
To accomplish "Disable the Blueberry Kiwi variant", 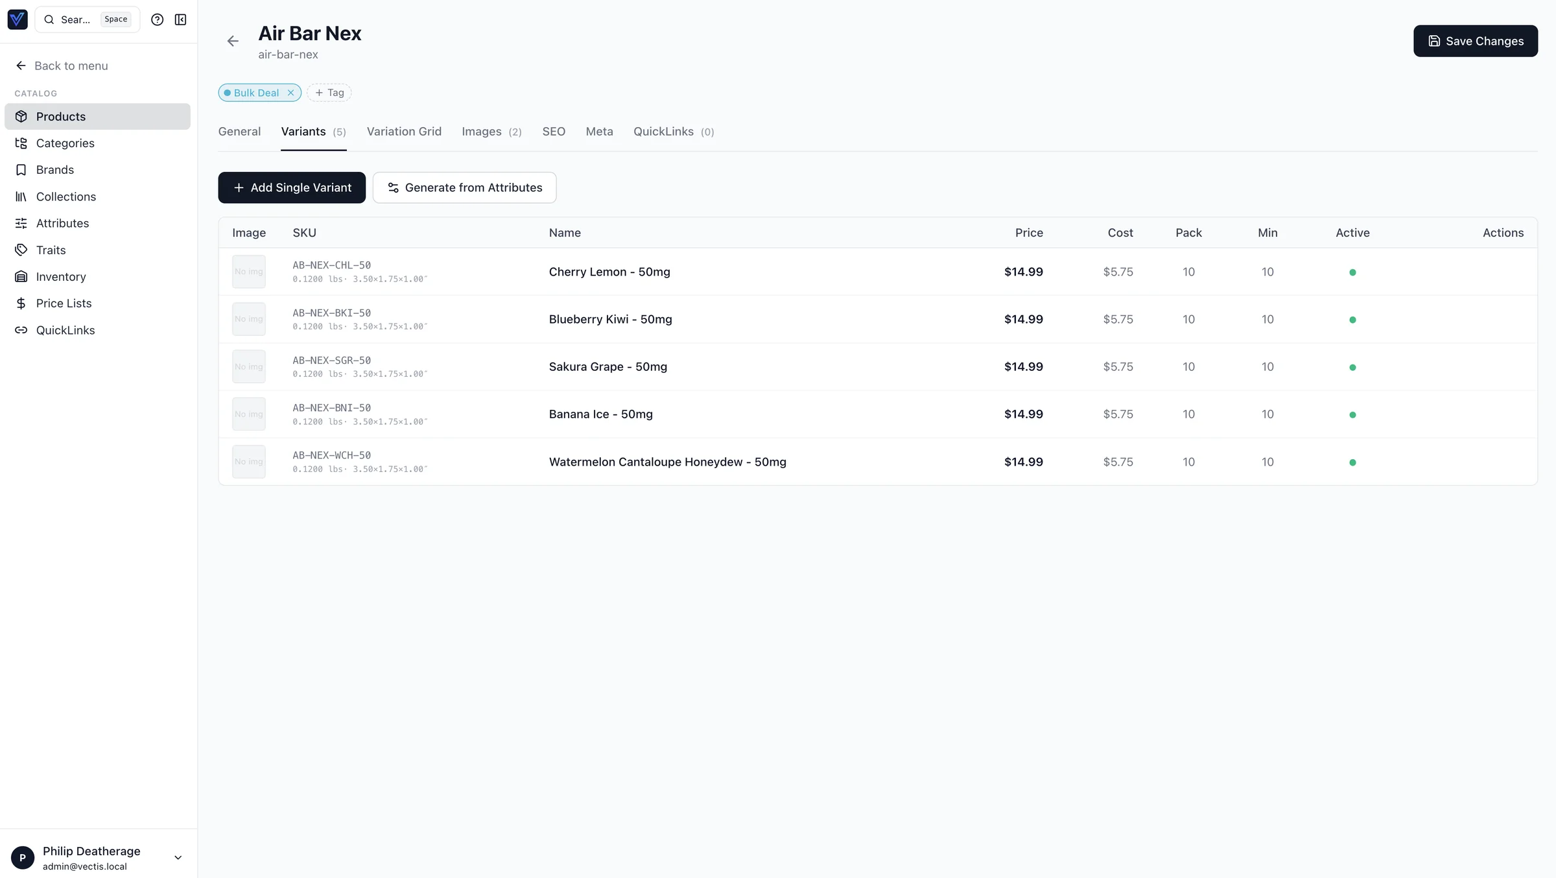I will coord(1352,319).
